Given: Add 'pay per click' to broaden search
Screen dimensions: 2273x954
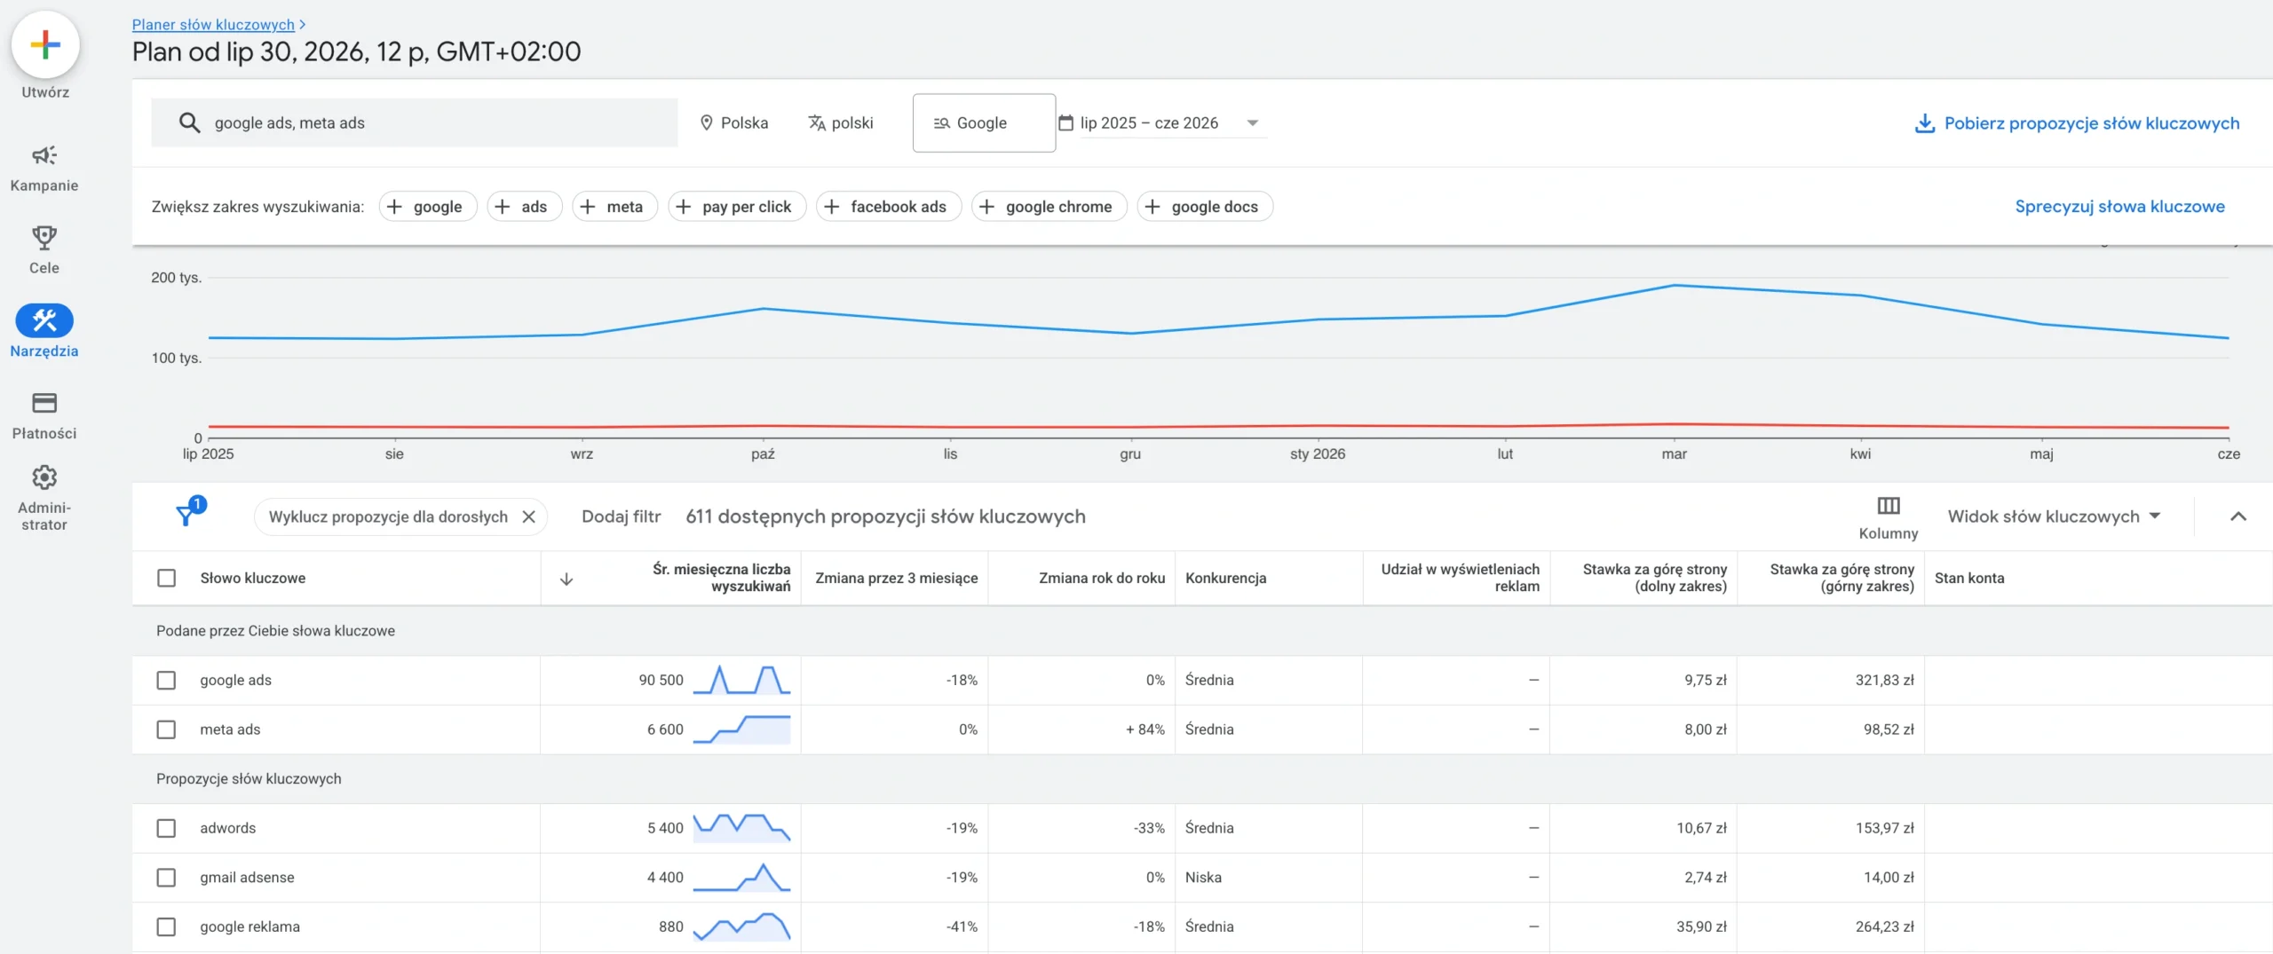Looking at the screenshot, I should pyautogui.click(x=737, y=207).
